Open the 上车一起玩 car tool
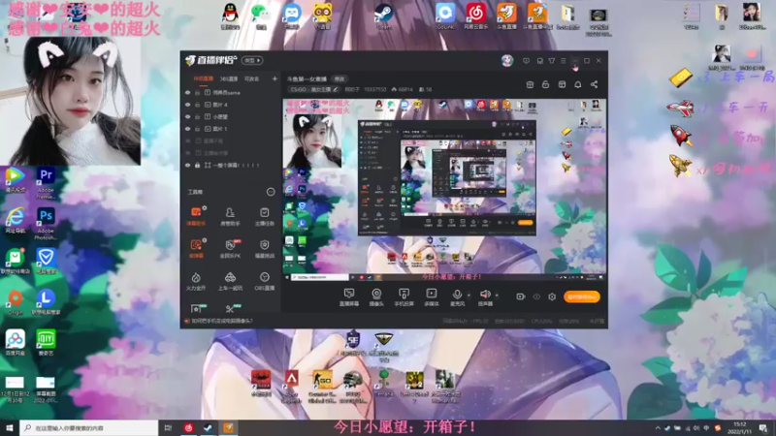Viewport: 776px width, 436px height. point(230,281)
